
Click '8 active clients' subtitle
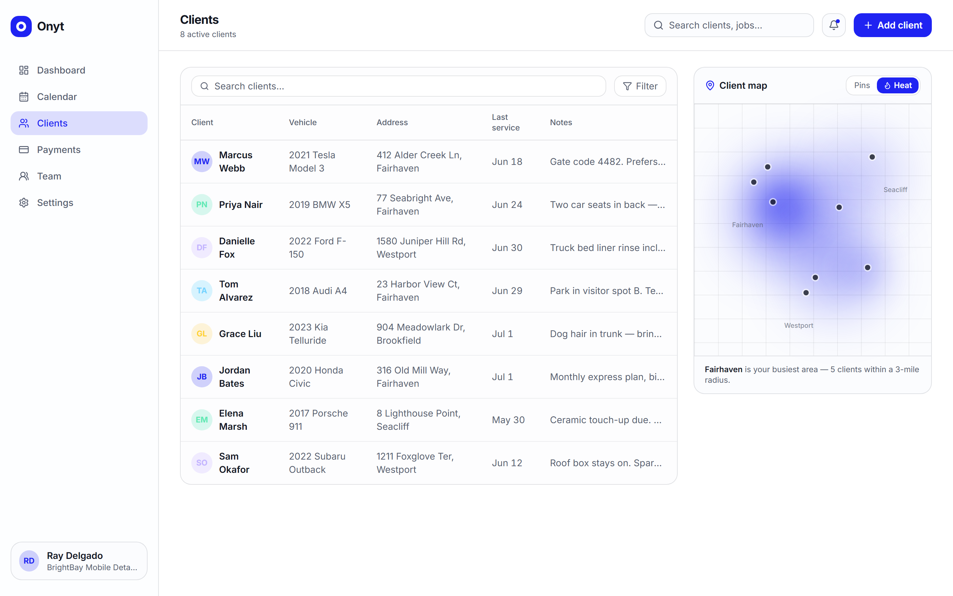point(208,34)
